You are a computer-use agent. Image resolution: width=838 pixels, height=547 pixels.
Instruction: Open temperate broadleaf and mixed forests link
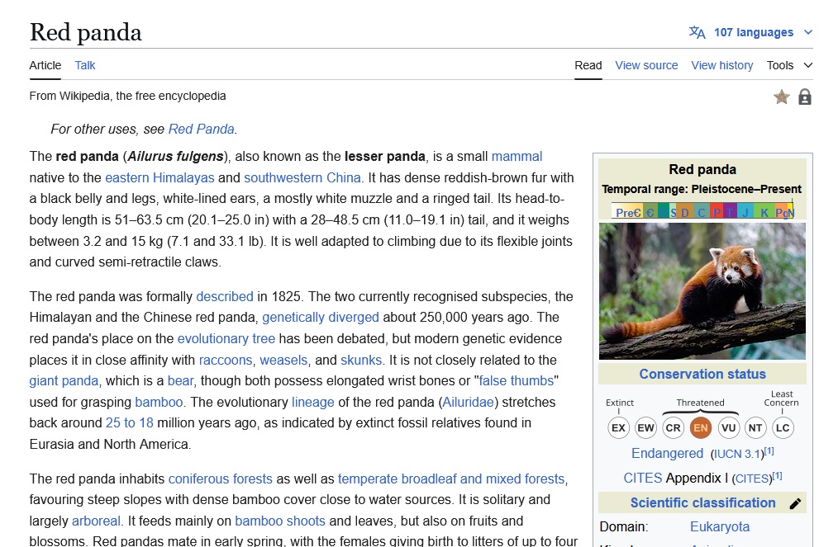coord(451,479)
